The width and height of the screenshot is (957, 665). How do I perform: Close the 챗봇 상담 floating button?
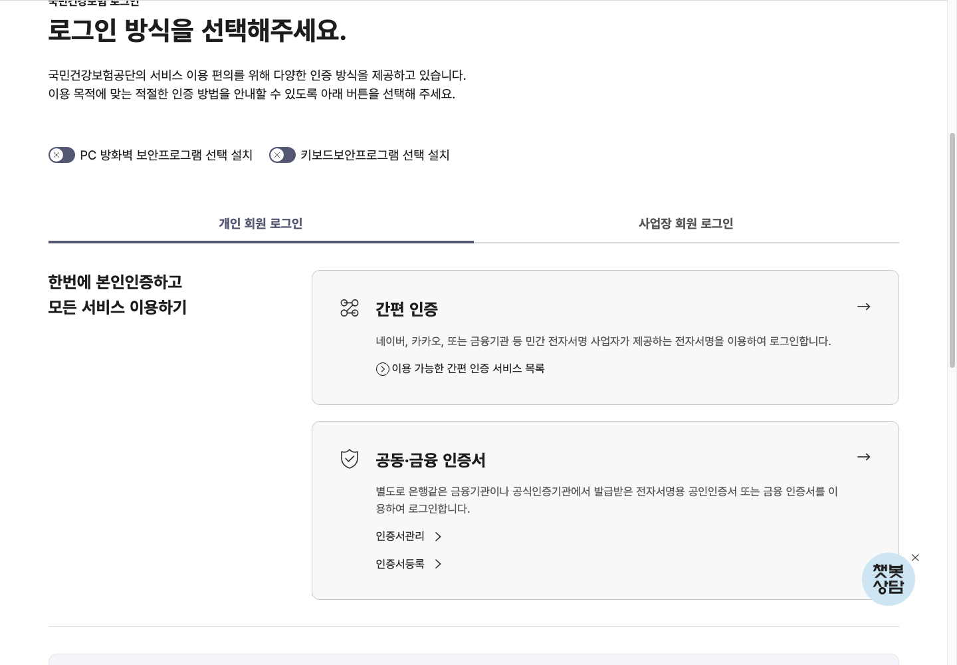pos(915,557)
